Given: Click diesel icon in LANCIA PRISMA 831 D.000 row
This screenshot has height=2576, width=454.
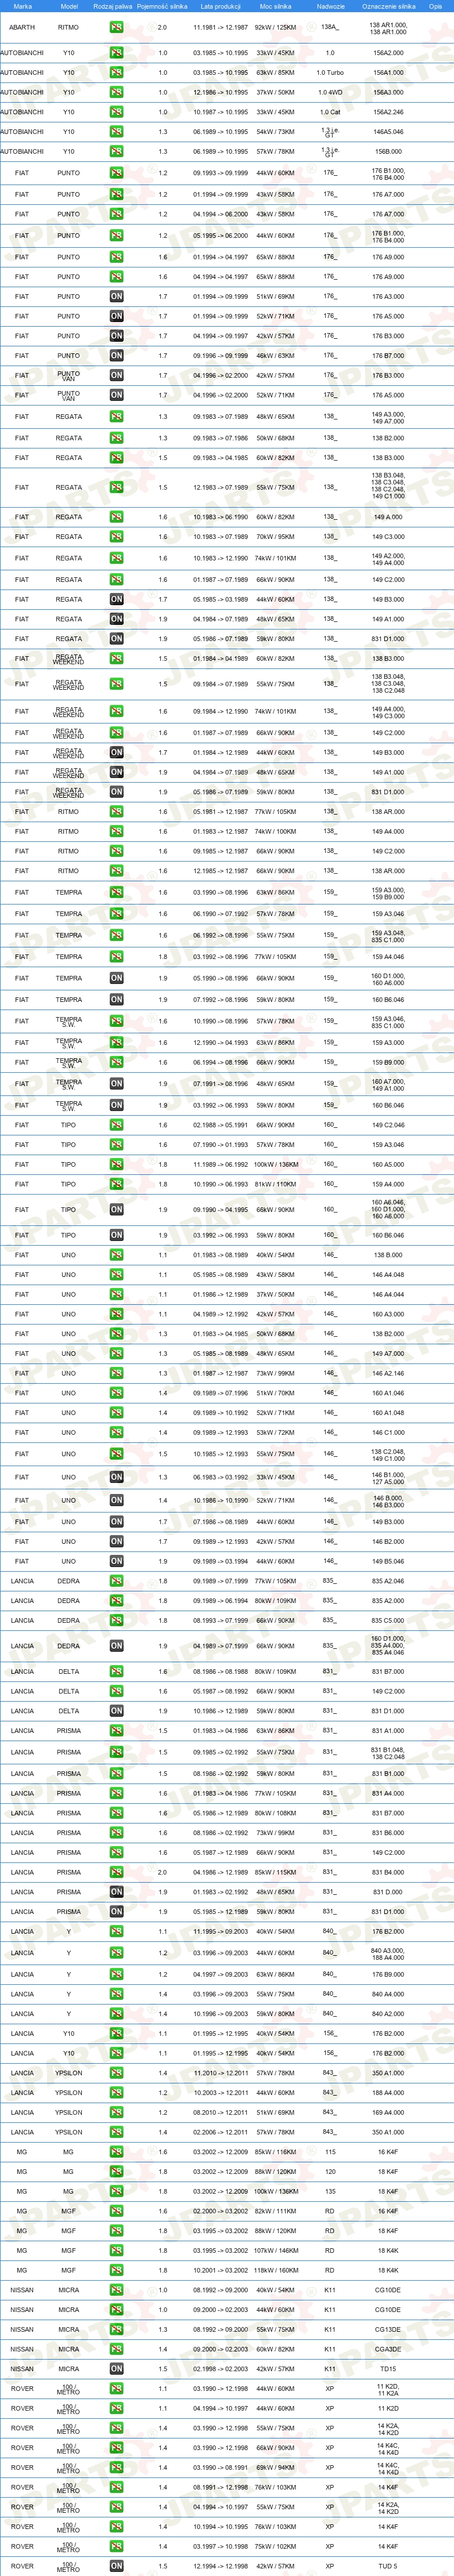Looking at the screenshot, I should coord(117,1892).
